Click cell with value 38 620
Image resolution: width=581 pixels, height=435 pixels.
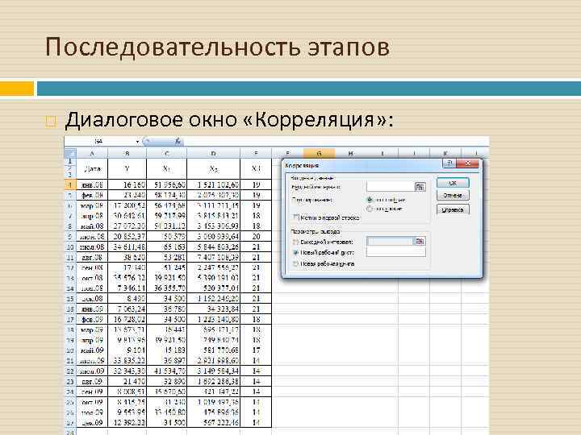(x=127, y=257)
